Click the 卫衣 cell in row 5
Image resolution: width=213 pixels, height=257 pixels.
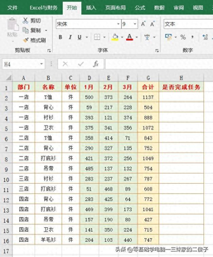49,128
